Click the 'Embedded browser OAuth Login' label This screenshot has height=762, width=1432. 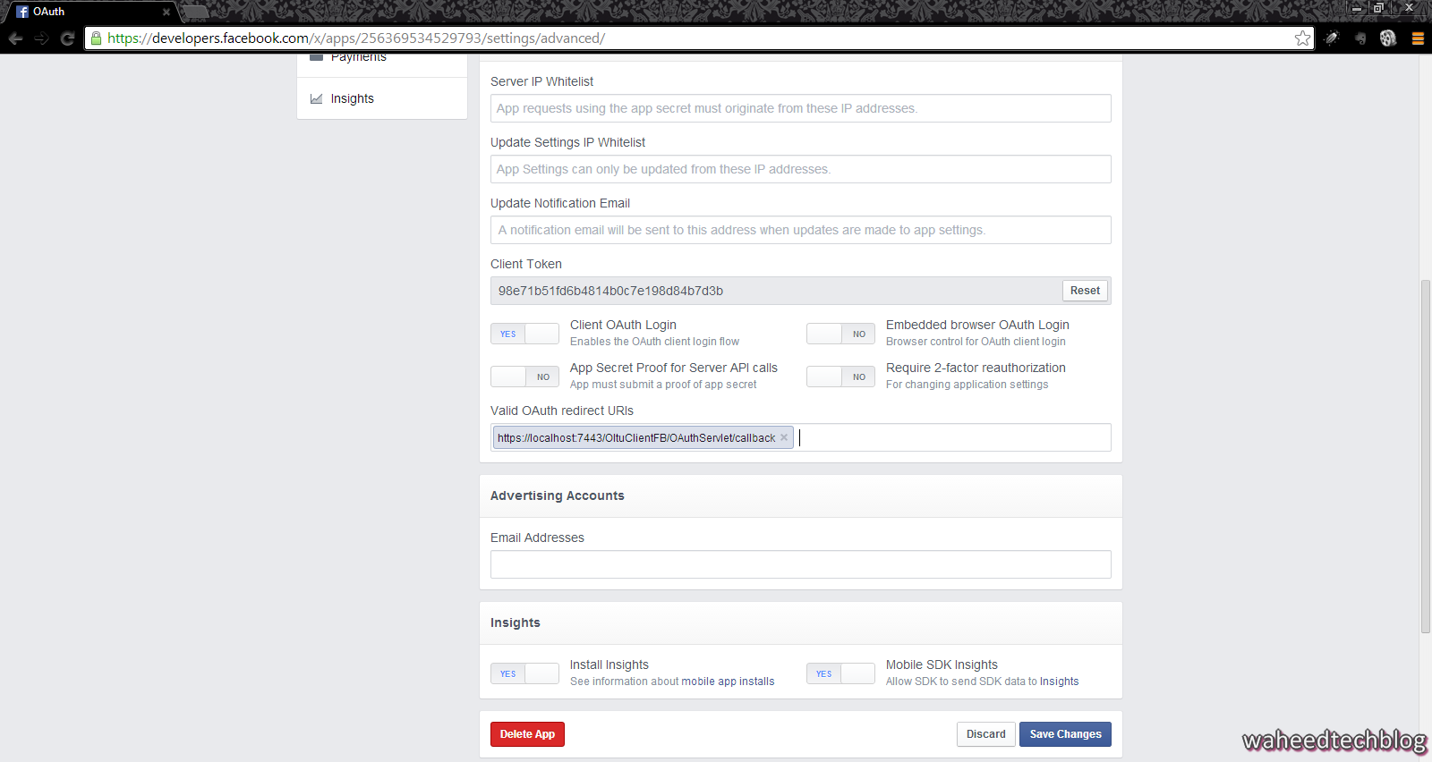[x=977, y=325]
